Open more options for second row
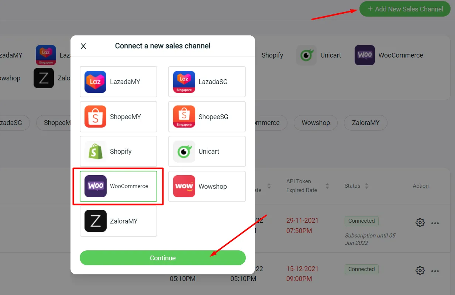This screenshot has width=455, height=295. (435, 271)
